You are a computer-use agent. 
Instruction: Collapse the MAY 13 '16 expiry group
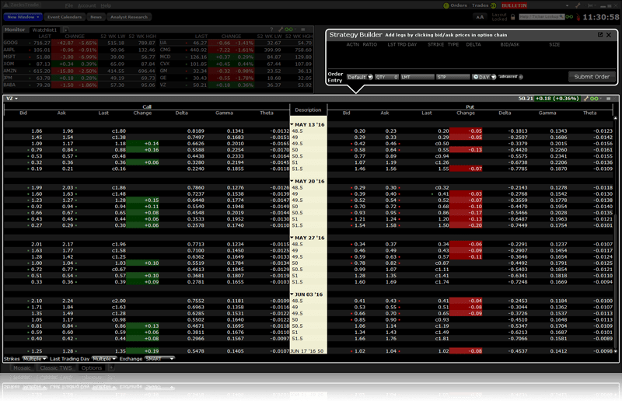point(292,124)
